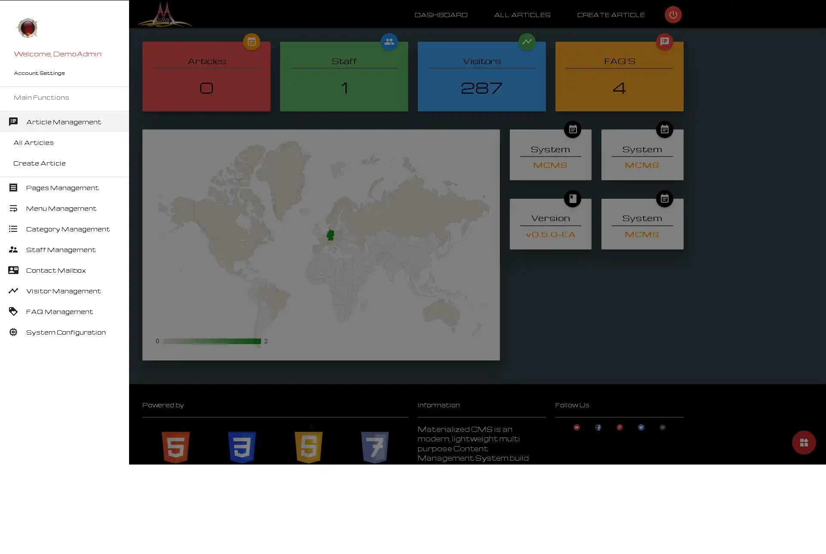
Task: Toggle the FAQ's stat card view
Action: 665,41
